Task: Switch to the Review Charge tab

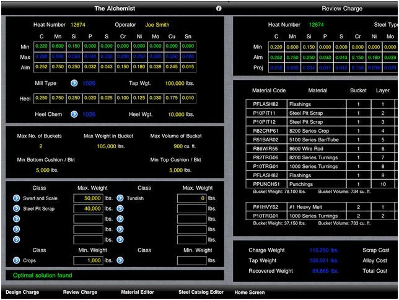Action: pyautogui.click(x=80, y=292)
